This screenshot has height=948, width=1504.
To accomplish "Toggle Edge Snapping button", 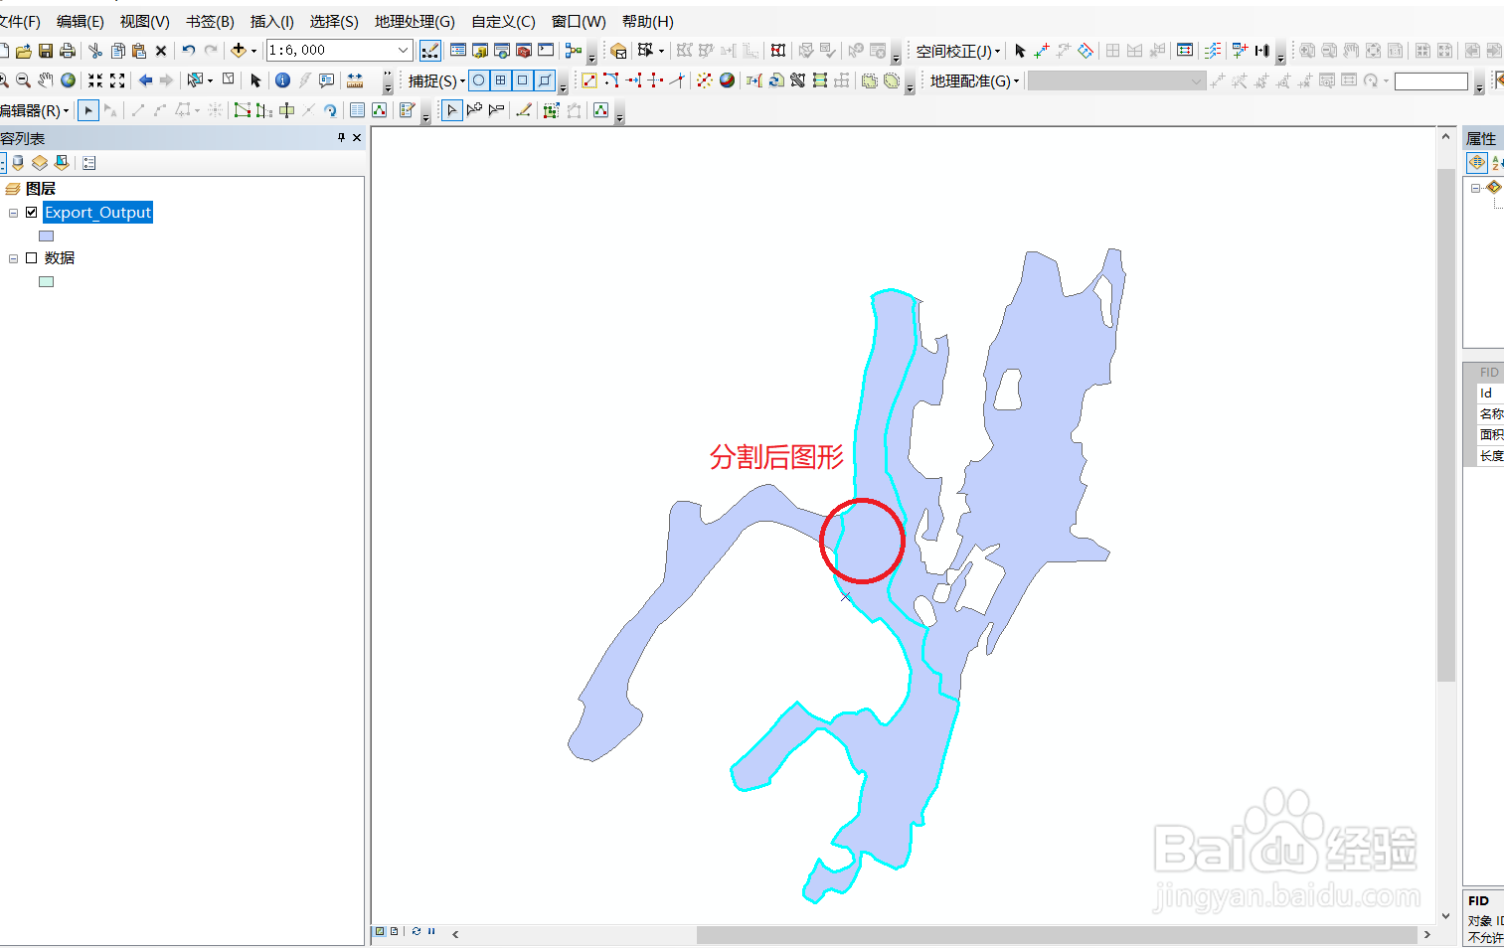I will 545,80.
